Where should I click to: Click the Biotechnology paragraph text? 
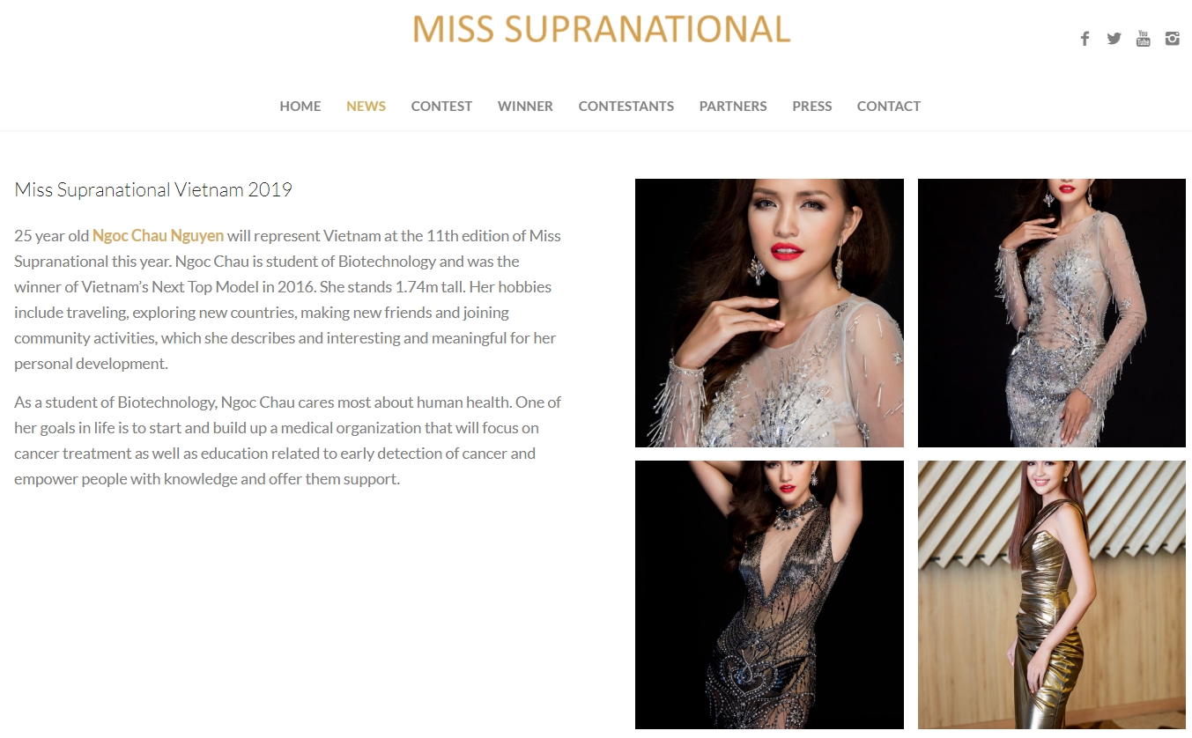point(288,440)
